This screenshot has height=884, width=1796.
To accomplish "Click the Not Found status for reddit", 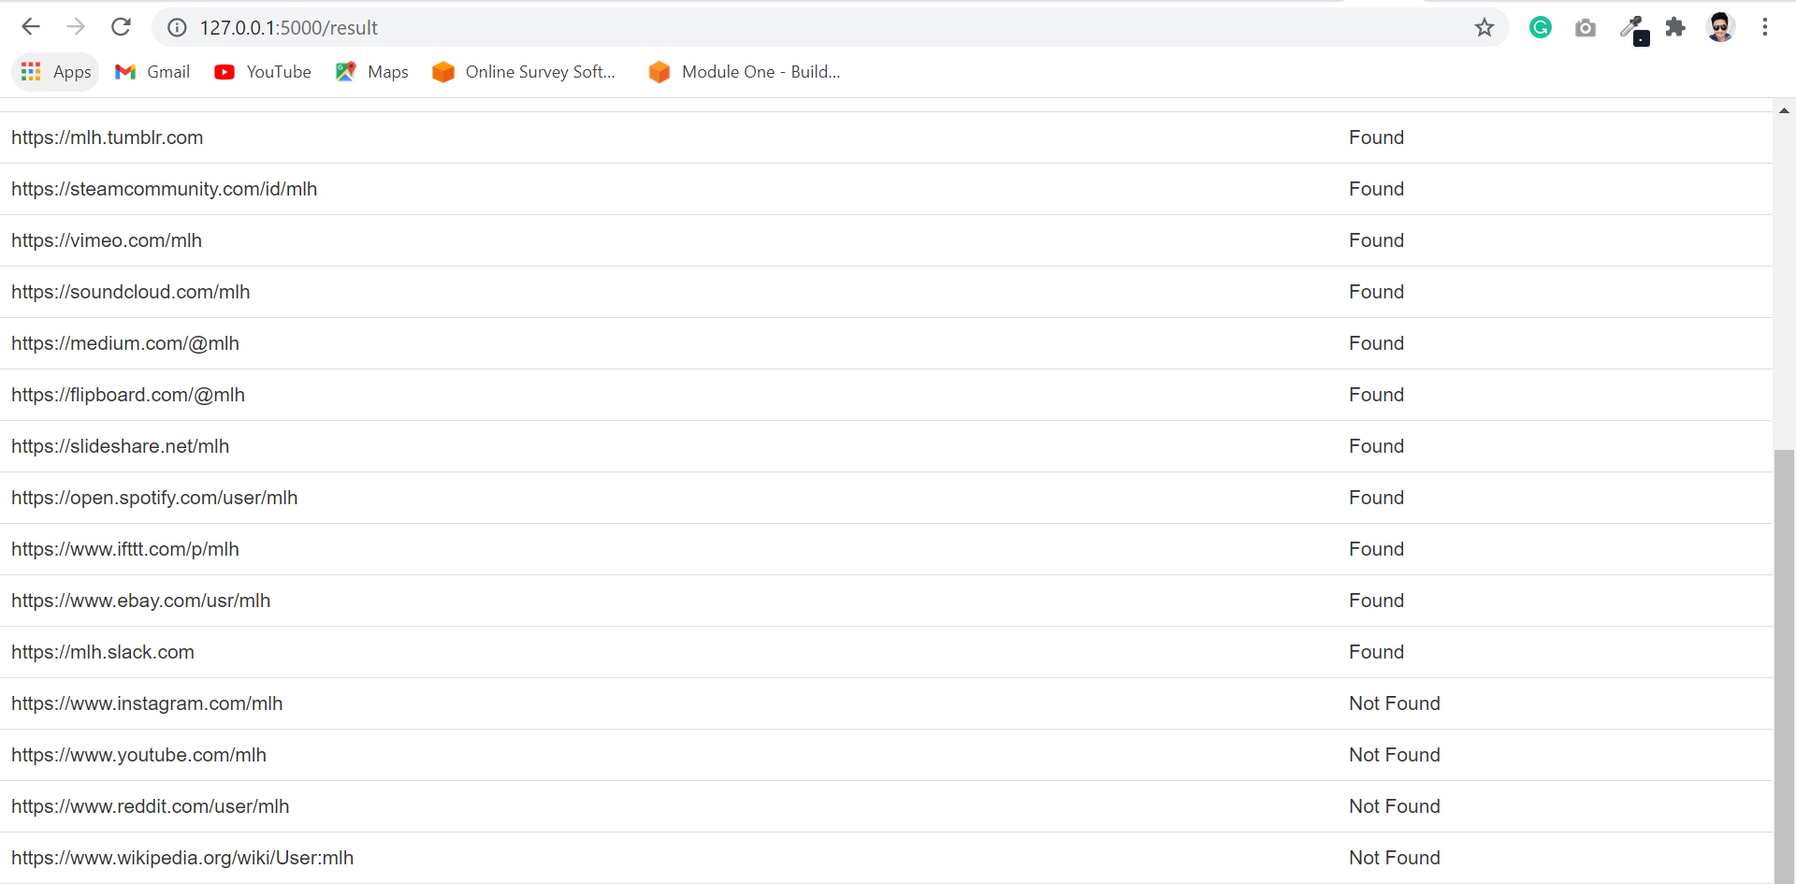I will (1395, 806).
